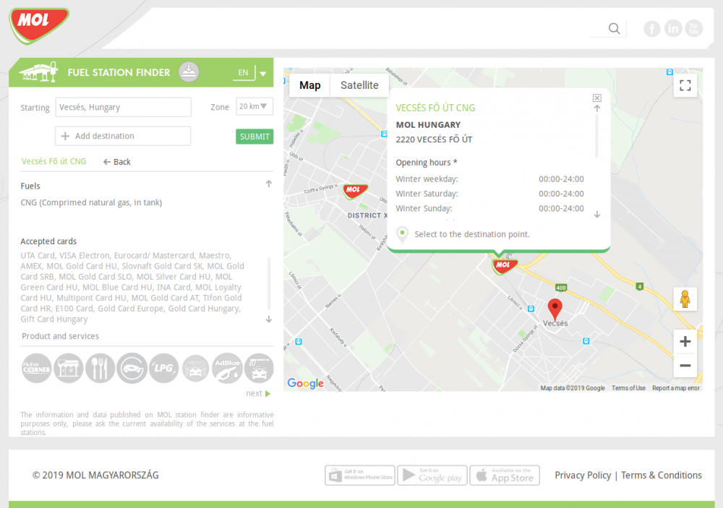
Task: Click red location pin at Vecsés
Action: pos(555,309)
